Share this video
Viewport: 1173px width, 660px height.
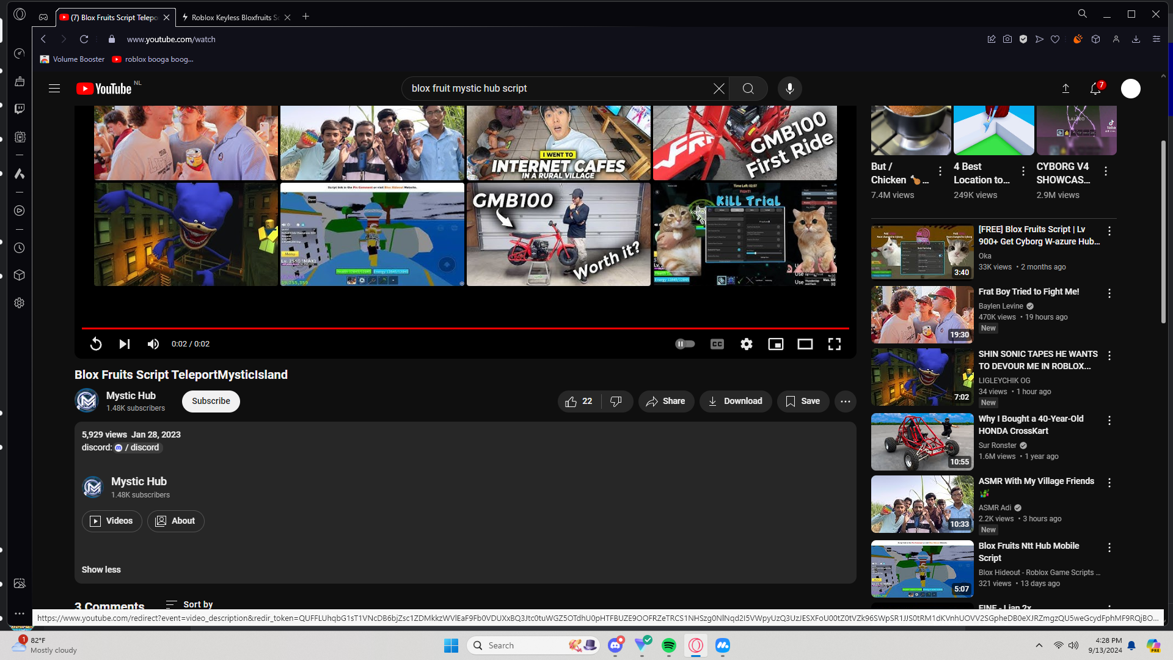coord(666,402)
